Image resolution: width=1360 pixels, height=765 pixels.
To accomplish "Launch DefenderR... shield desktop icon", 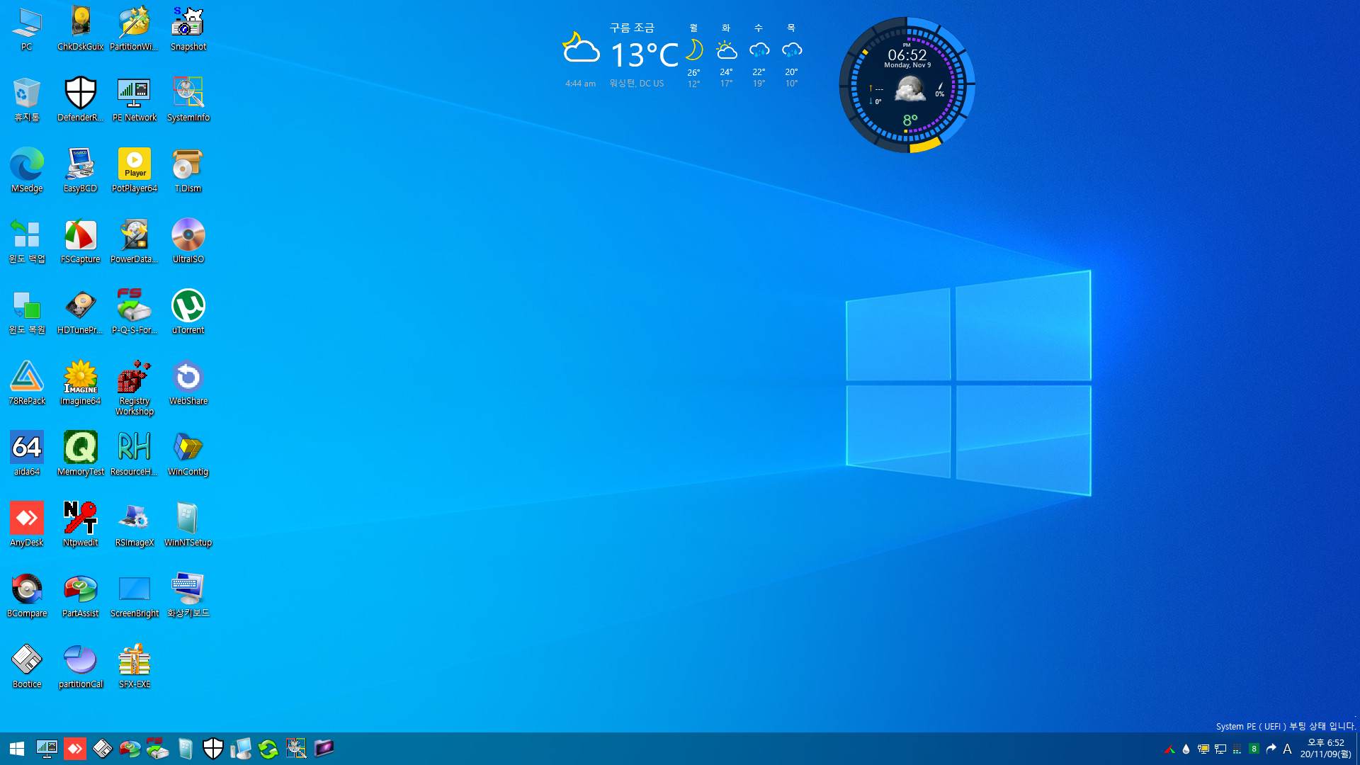I will 81,100.
